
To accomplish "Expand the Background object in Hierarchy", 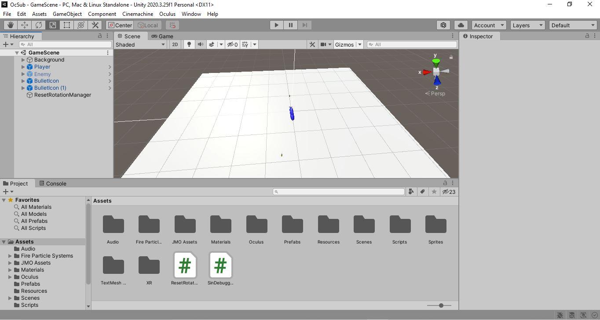I will [x=23, y=60].
